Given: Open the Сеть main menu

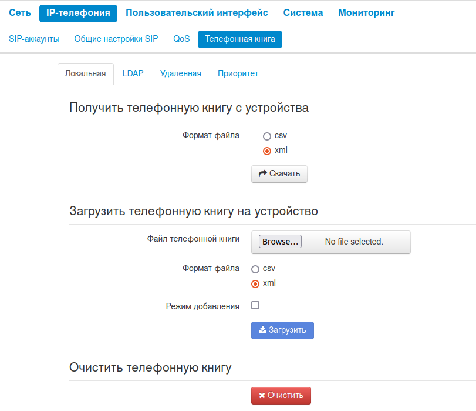Looking at the screenshot, I should point(20,13).
